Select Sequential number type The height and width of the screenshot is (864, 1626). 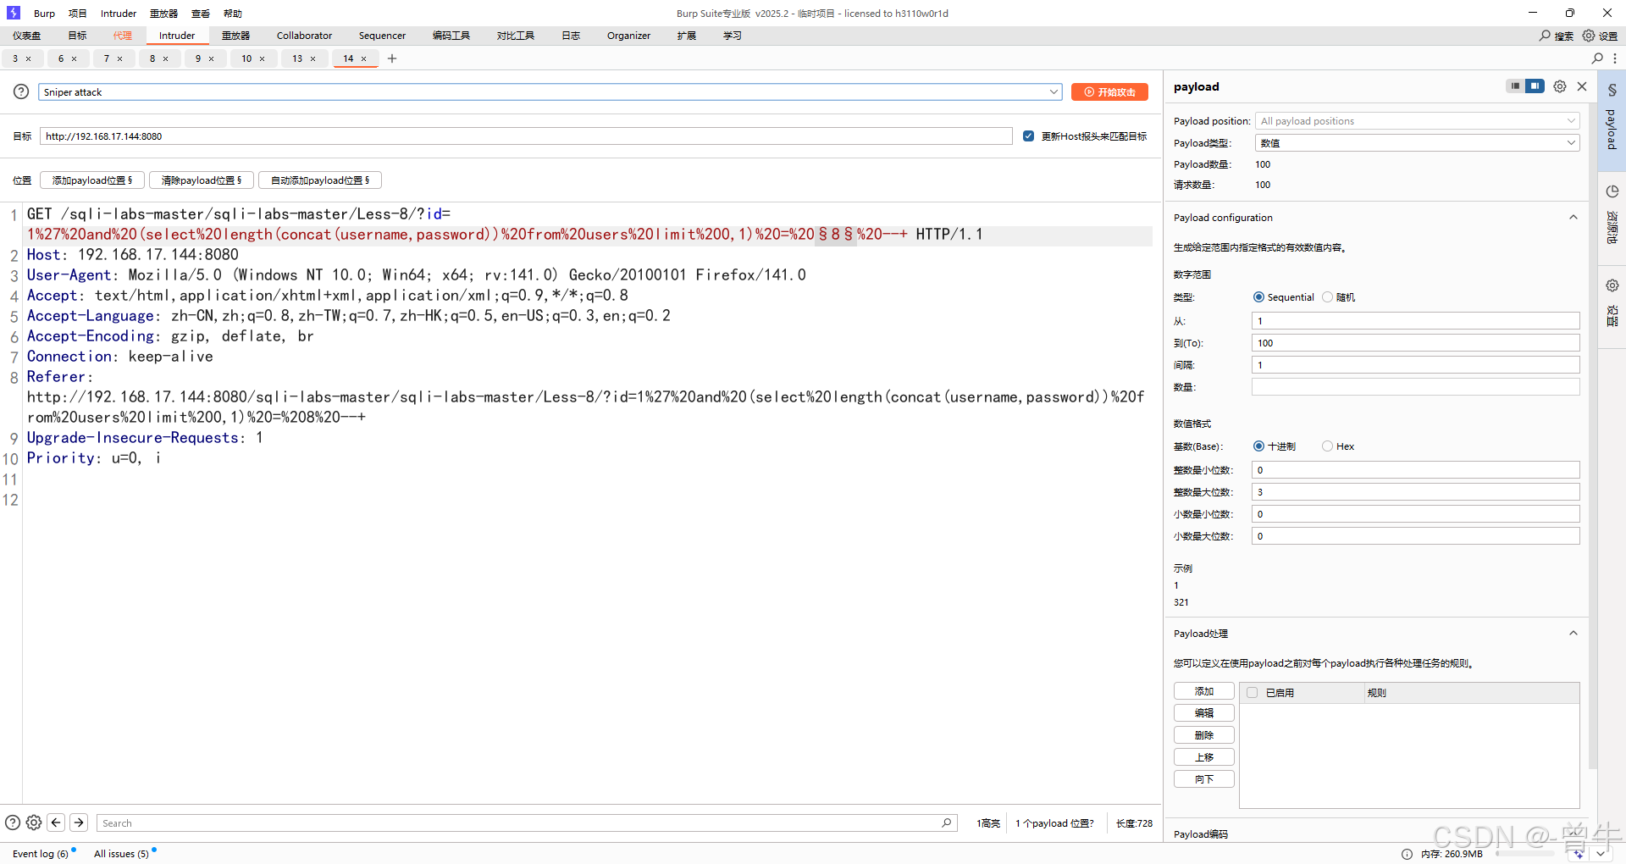click(1258, 297)
